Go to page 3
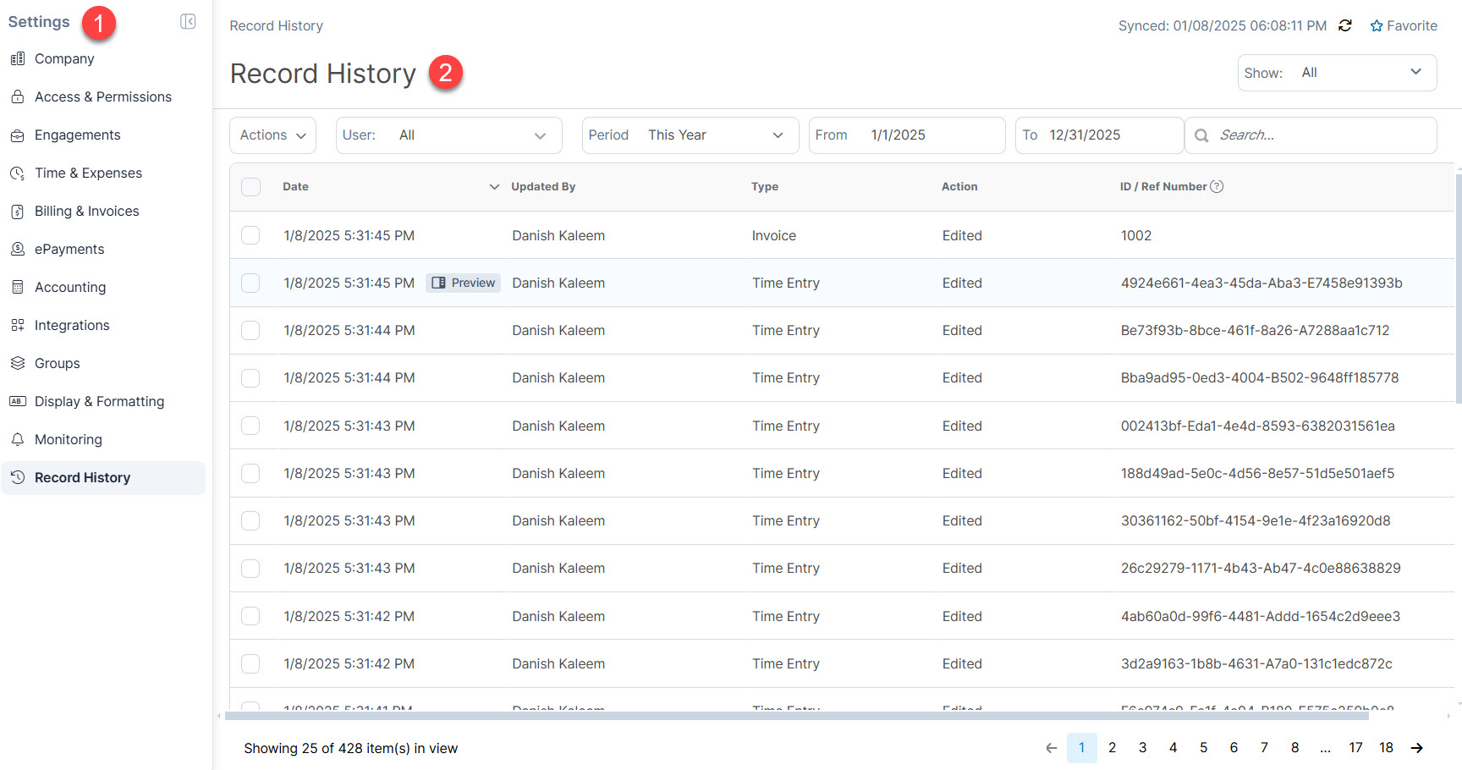 1142,748
